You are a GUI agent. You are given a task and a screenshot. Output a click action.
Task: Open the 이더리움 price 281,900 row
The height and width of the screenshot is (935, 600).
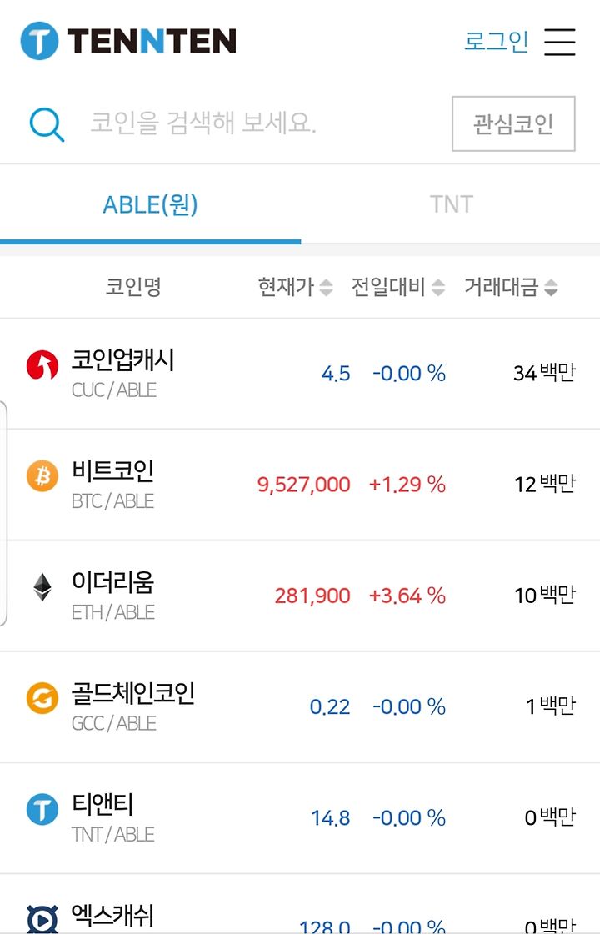(300, 596)
